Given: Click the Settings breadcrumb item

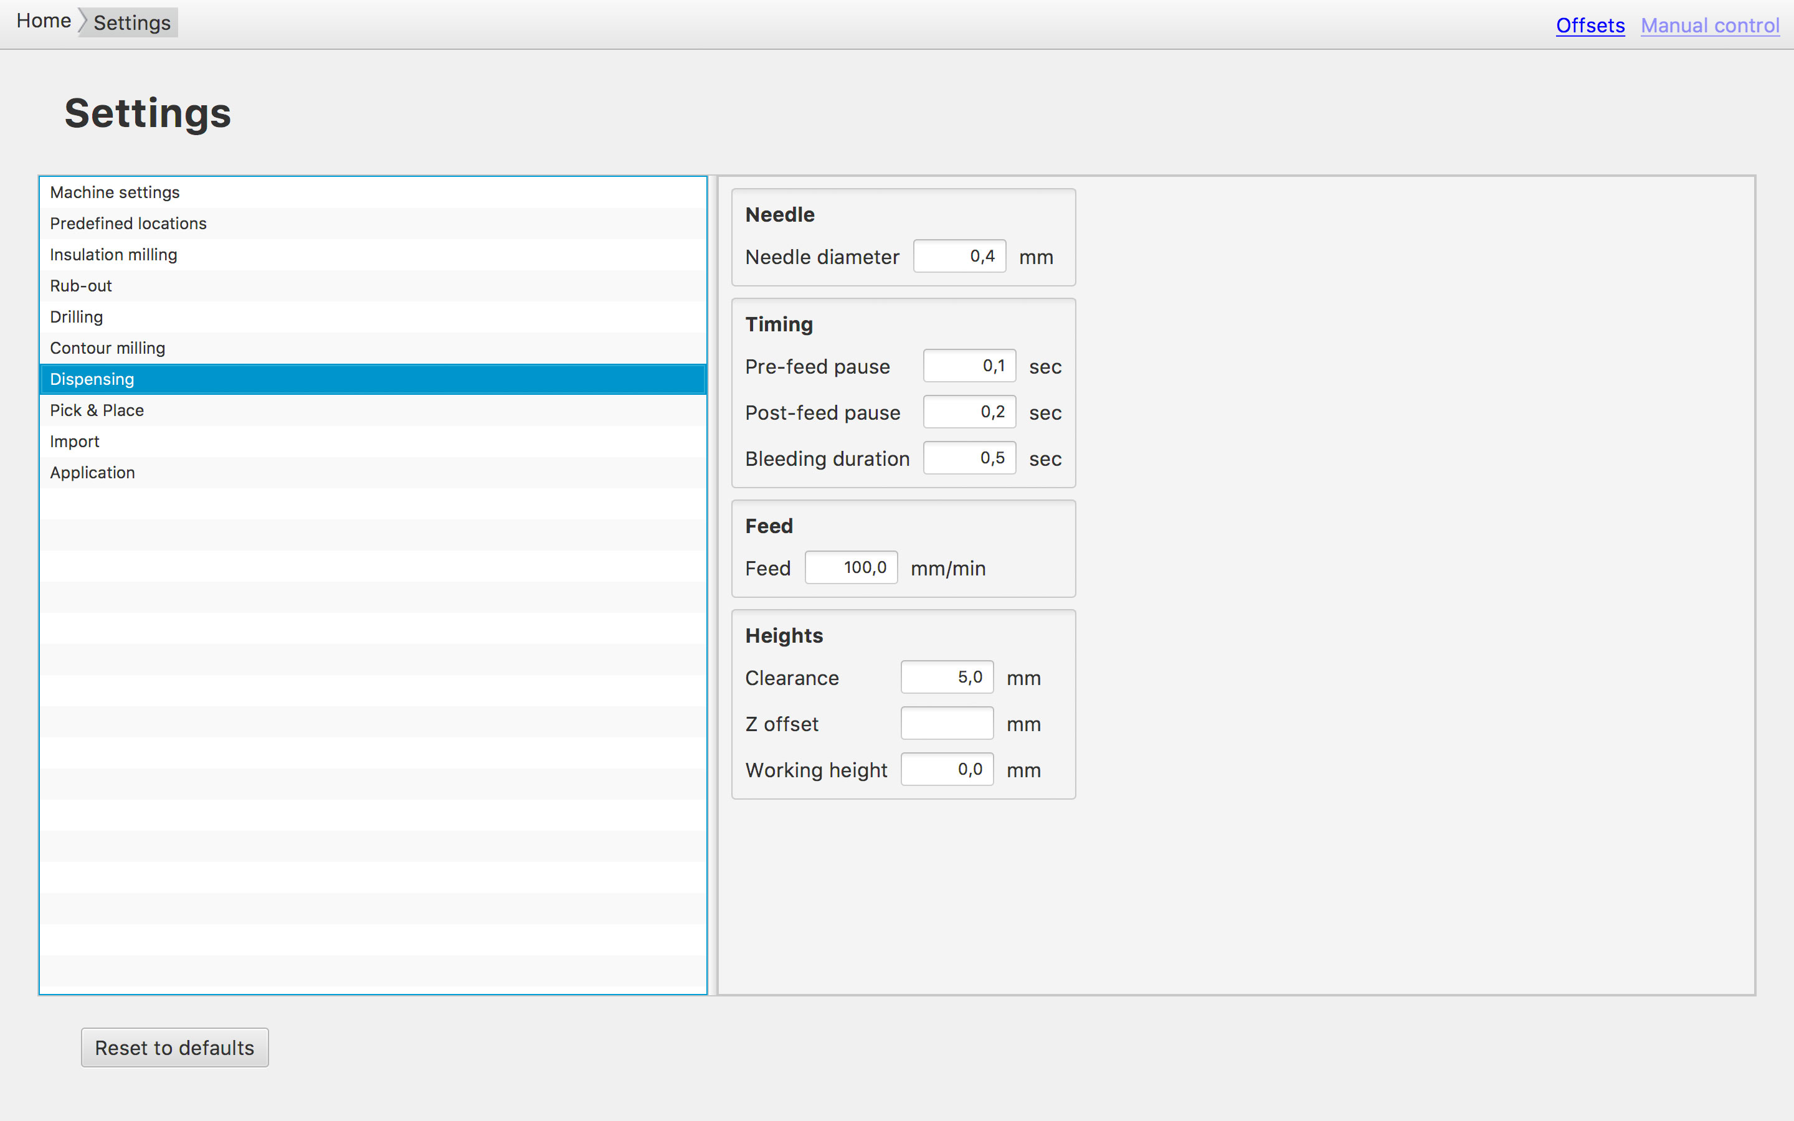Looking at the screenshot, I should coord(132,23).
